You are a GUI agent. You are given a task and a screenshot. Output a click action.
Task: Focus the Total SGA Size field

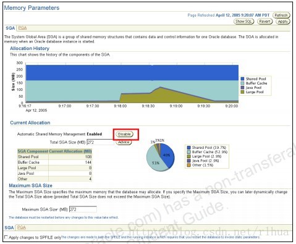pos(100,142)
